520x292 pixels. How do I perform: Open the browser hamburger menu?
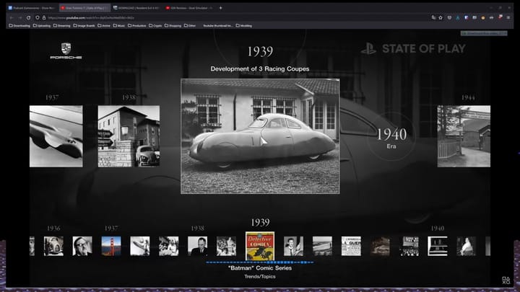pos(508,17)
